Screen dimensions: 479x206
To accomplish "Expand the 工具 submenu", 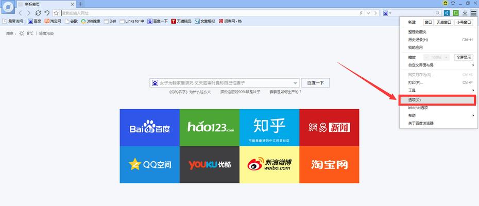I will click(x=437, y=91).
